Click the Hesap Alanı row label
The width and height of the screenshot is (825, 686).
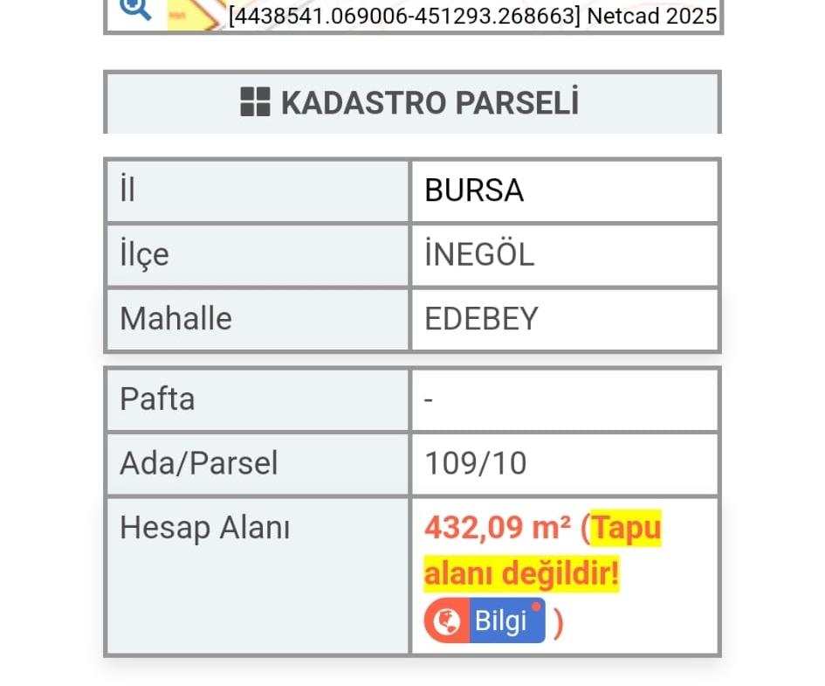coord(204,528)
